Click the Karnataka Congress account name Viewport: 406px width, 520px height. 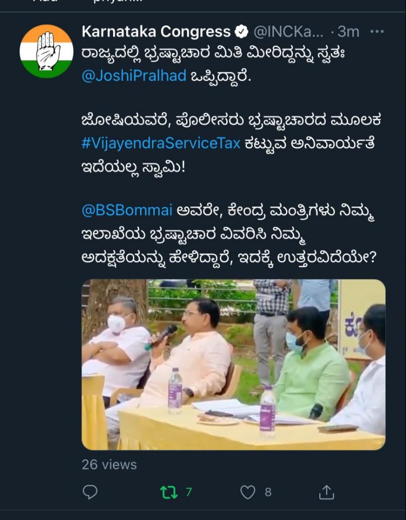coord(156,32)
